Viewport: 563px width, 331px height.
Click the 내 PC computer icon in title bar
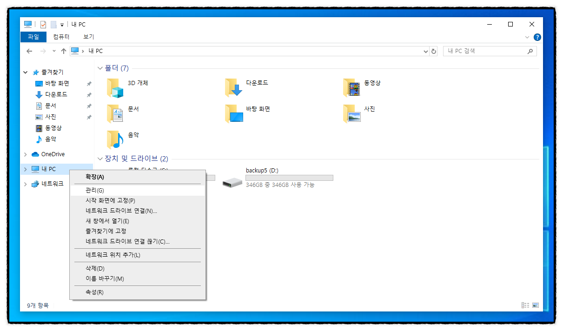pyautogui.click(x=28, y=24)
